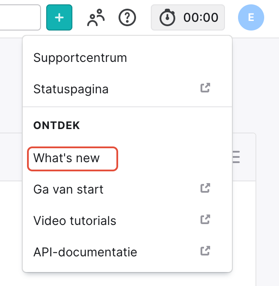Open the user avatar labeled E

tap(251, 17)
